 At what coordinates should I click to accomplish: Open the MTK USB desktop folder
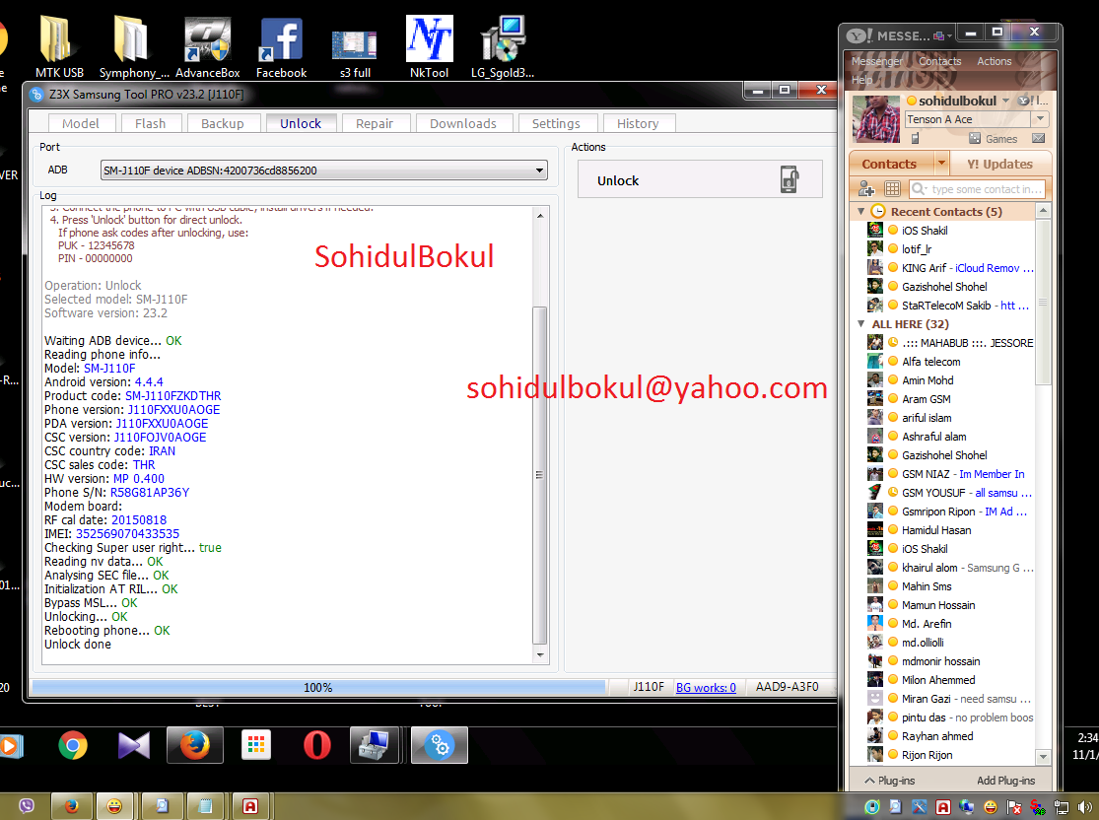59,47
